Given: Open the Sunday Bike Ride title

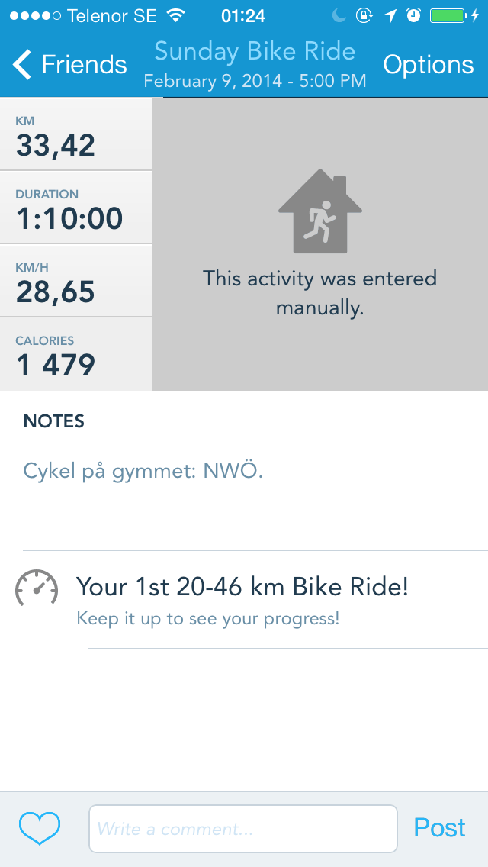Looking at the screenshot, I should (254, 51).
